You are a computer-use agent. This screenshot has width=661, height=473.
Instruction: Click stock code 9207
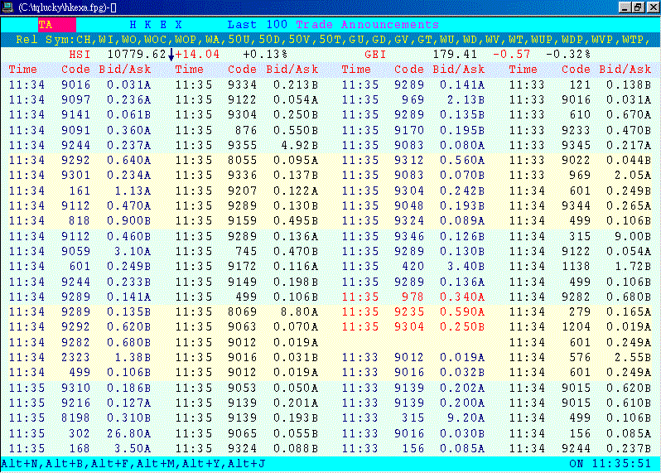243,191
